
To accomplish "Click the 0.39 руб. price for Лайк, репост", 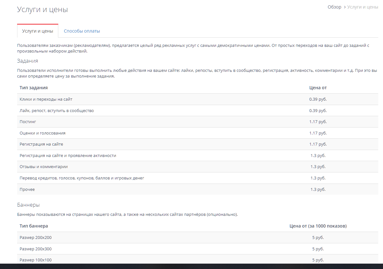I will click(318, 111).
